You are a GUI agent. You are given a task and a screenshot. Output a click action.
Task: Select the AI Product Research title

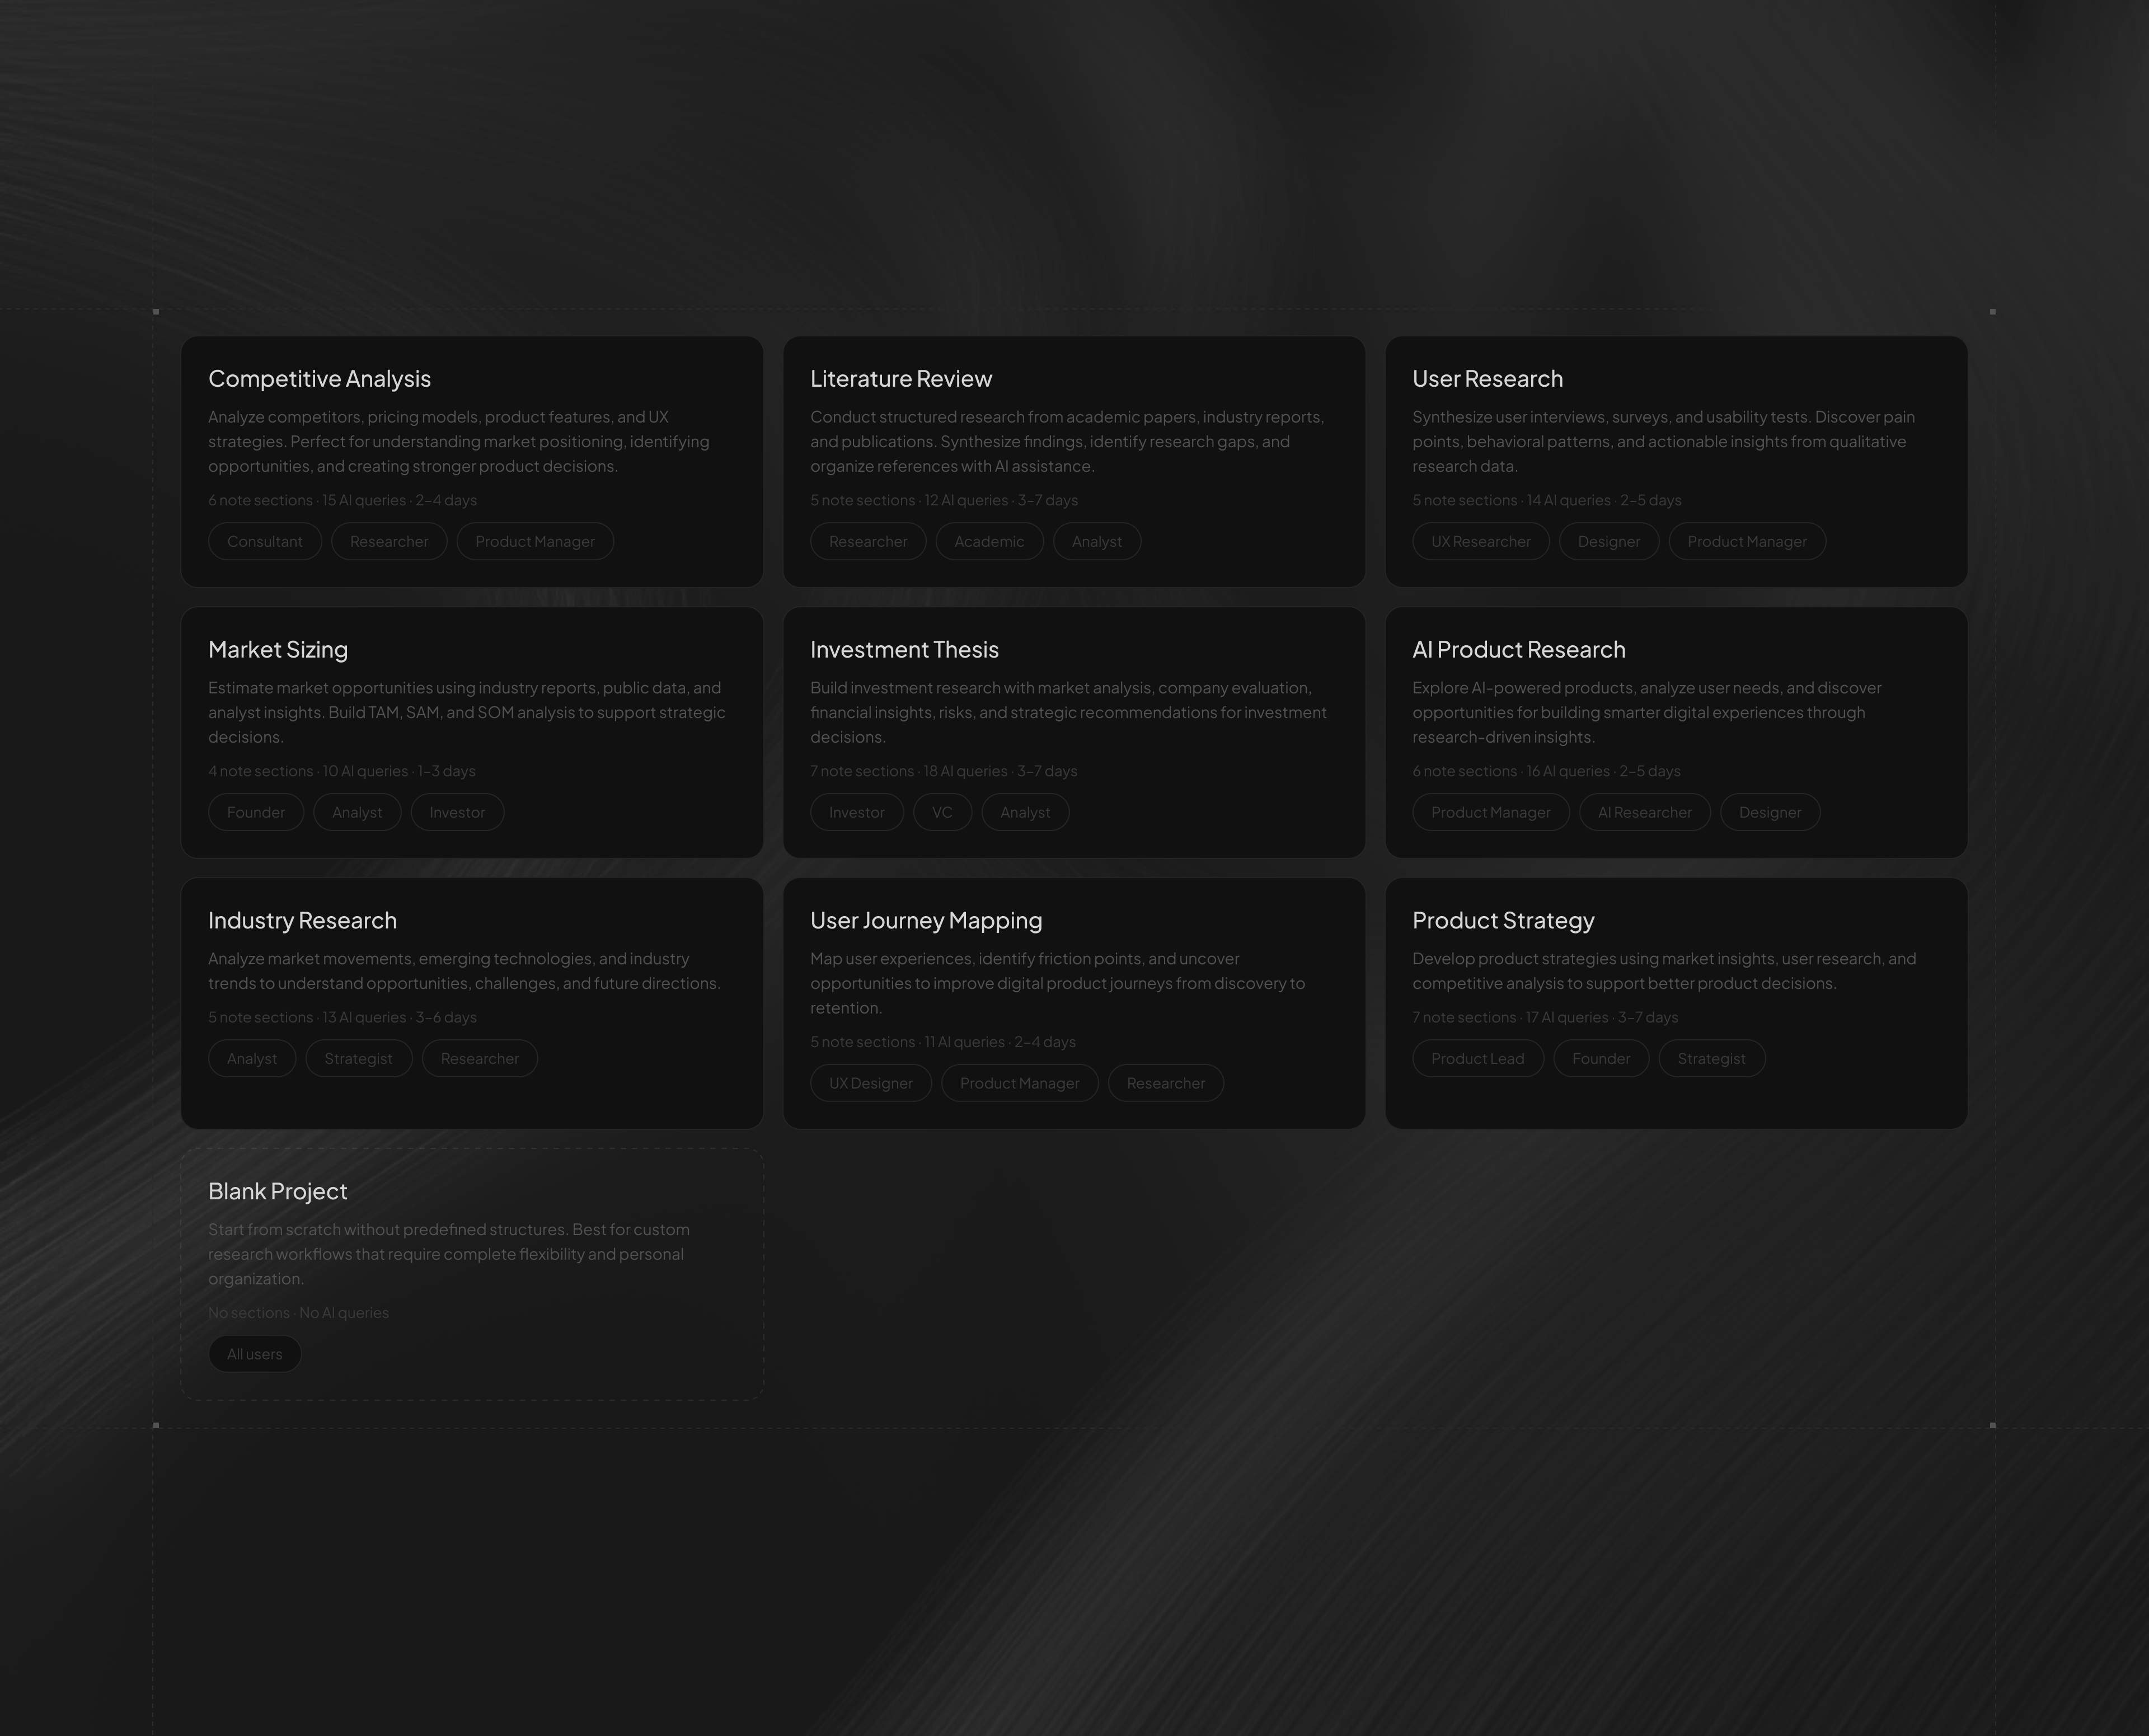coord(1518,650)
